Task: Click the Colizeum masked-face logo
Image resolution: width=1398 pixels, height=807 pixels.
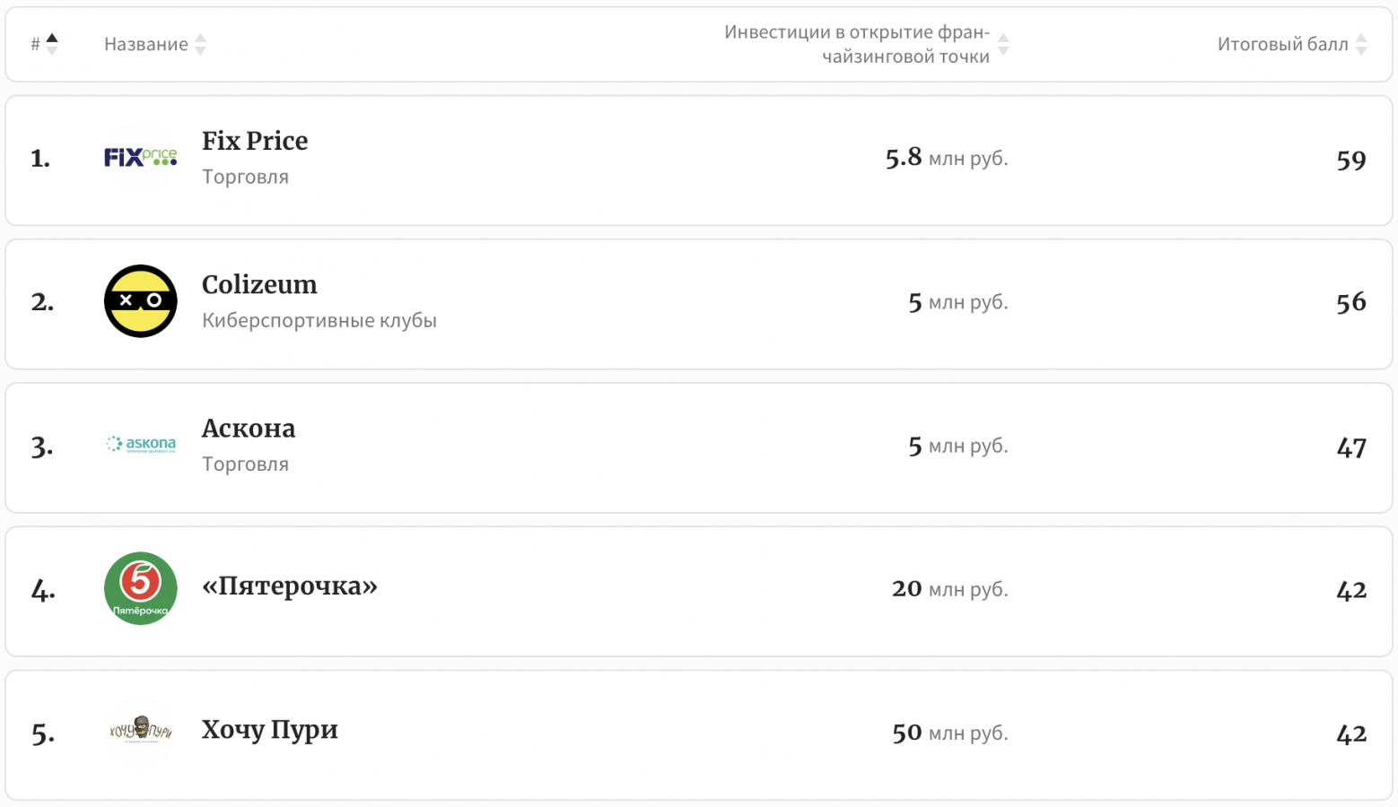Action: 141,301
